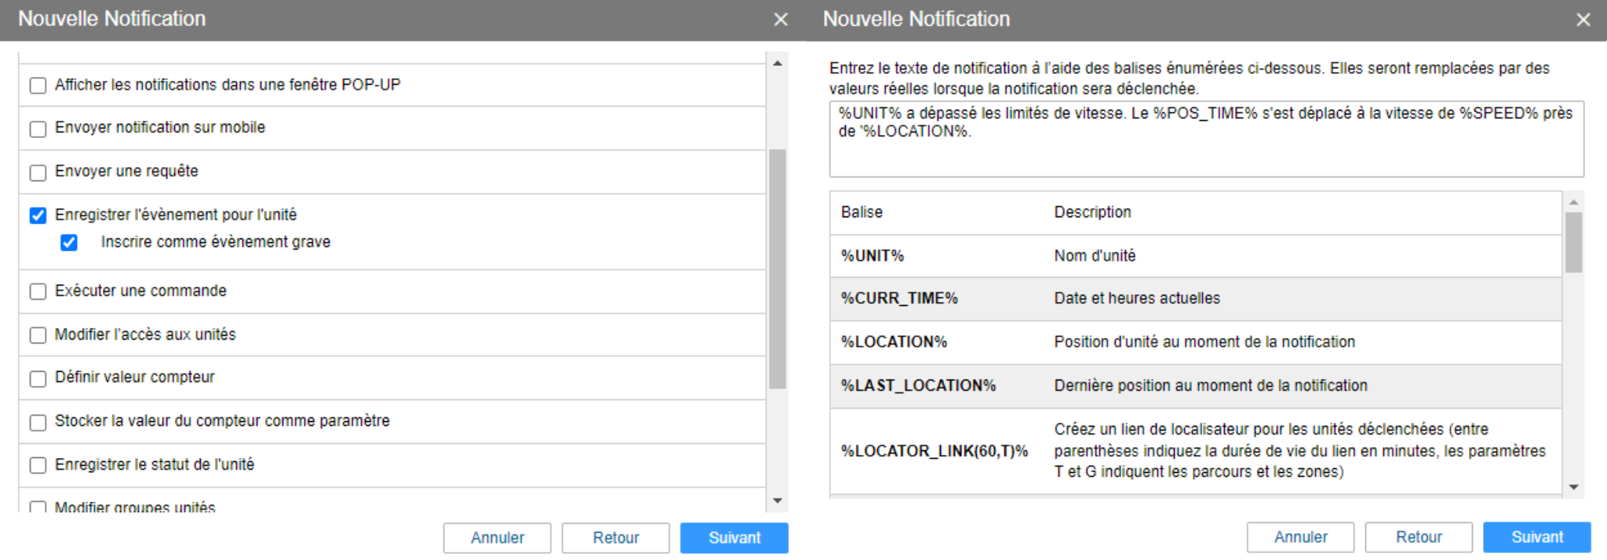Image resolution: width=1607 pixels, height=560 pixels.
Task: Uncheck Inscrire comme évènement grave
Action: point(69,243)
